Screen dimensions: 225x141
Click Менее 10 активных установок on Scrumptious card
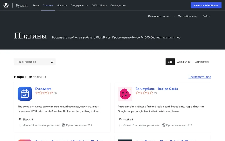click(x=141, y=125)
